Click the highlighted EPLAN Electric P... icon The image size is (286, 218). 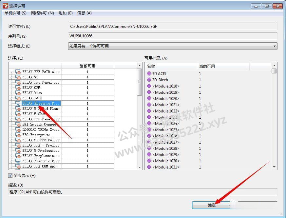click(18, 103)
